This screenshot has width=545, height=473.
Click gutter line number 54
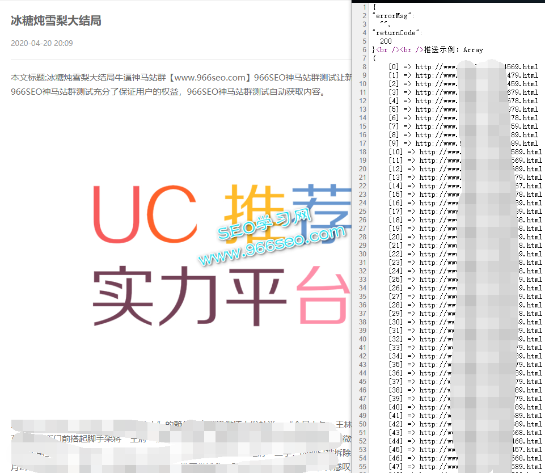click(x=363, y=458)
